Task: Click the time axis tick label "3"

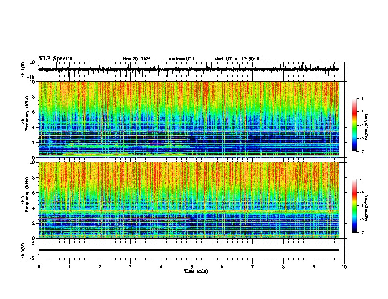Action: tap(130, 267)
